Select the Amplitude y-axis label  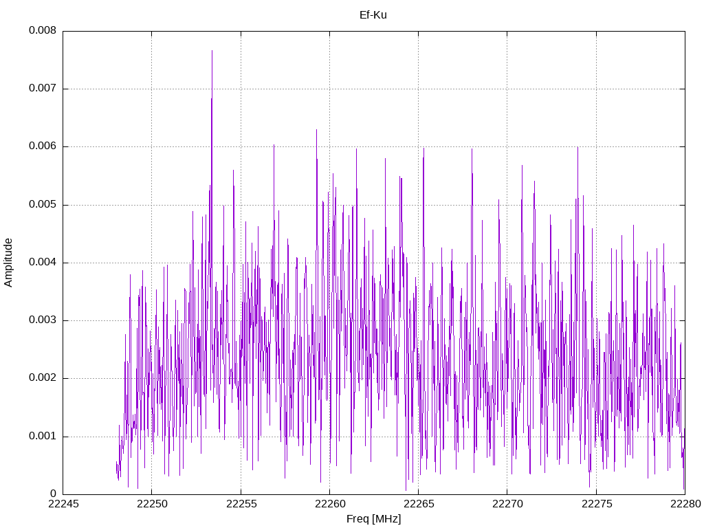click(8, 263)
